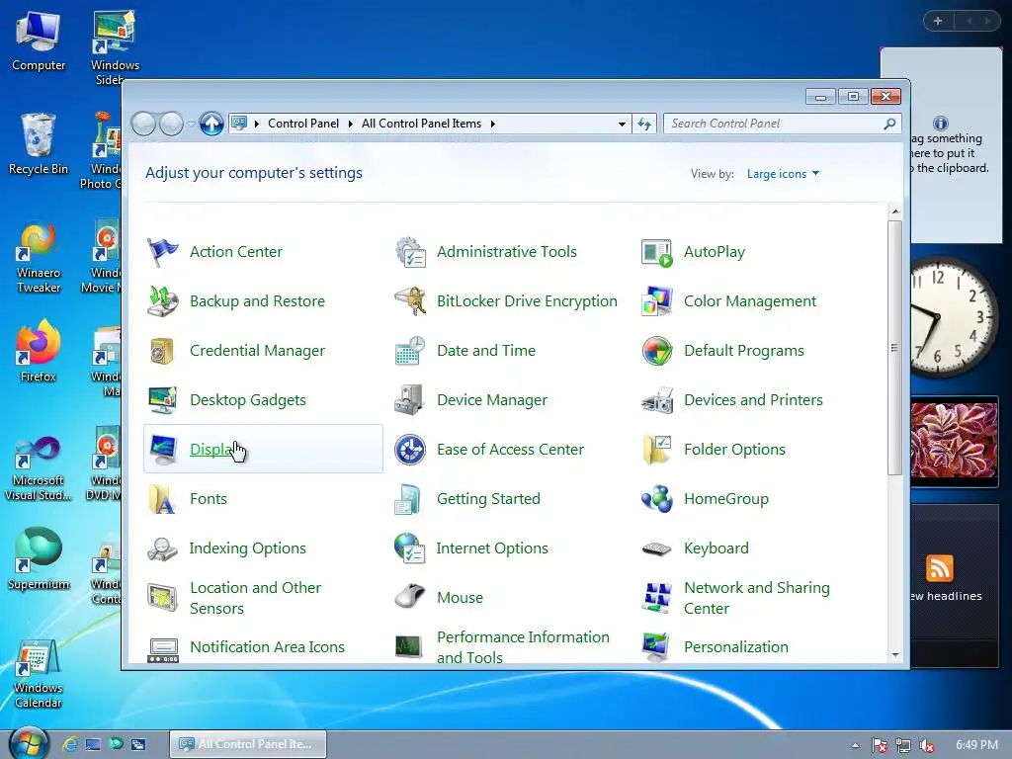The width and height of the screenshot is (1012, 759).
Task: Open Internet Explorer from the taskbar
Action: (x=70, y=745)
